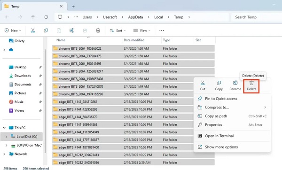Collapse the This PC tree node
282x170 pixels.
[x=4, y=128]
